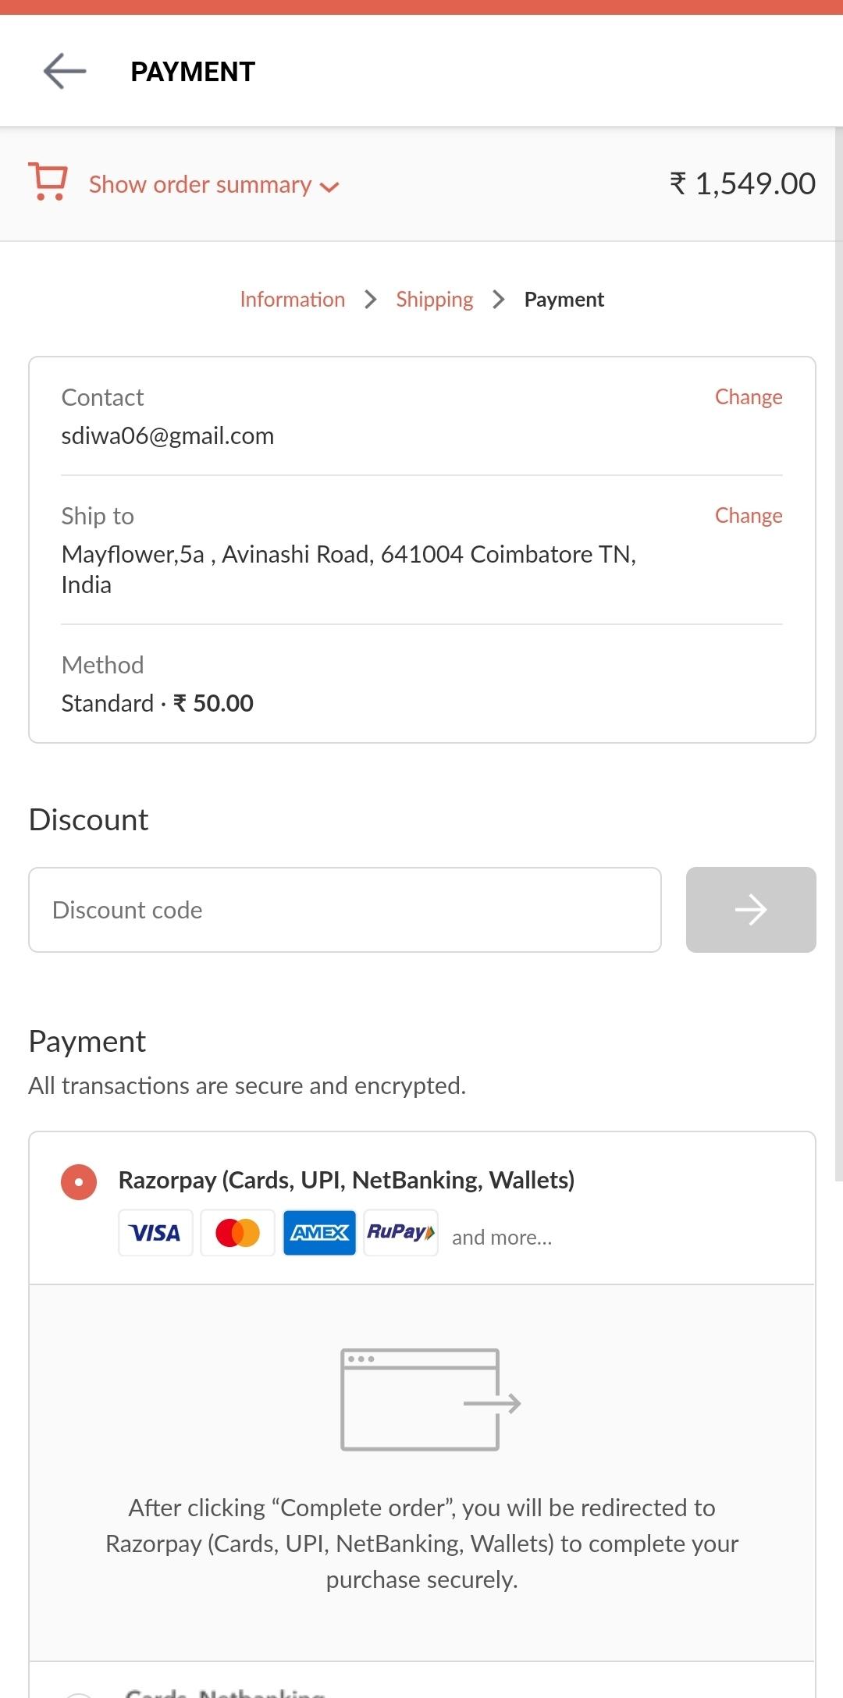
Task: Click the order total ₹ 1,549.00
Action: (x=742, y=184)
